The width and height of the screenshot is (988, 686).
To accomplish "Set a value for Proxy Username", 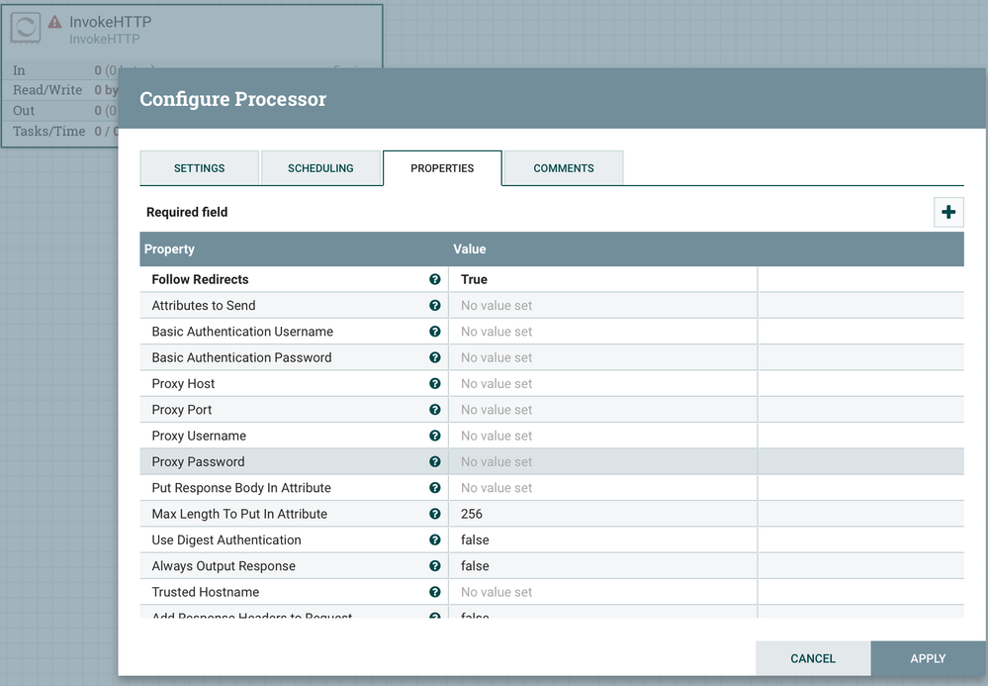I will [603, 436].
